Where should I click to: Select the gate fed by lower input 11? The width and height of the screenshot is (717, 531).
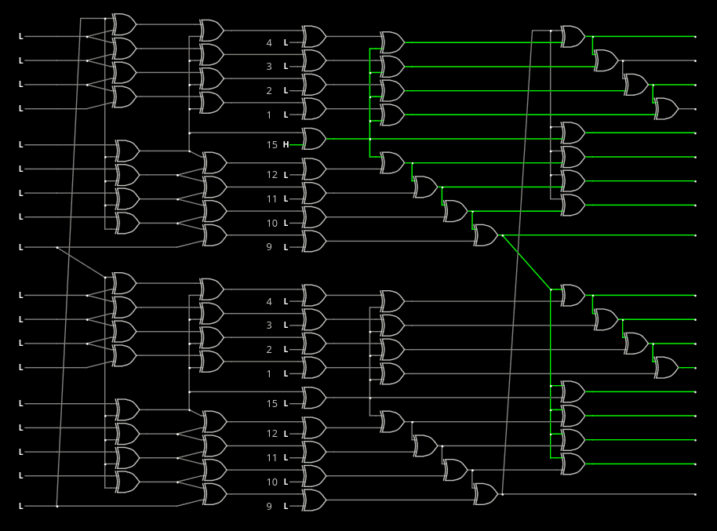coord(314,452)
